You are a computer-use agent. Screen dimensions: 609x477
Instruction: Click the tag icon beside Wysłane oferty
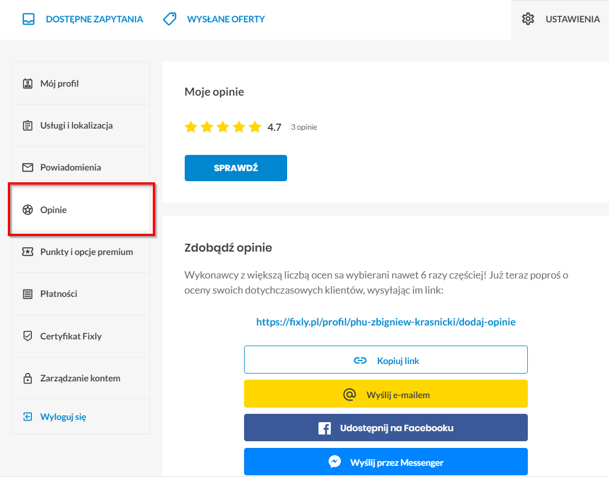click(170, 18)
